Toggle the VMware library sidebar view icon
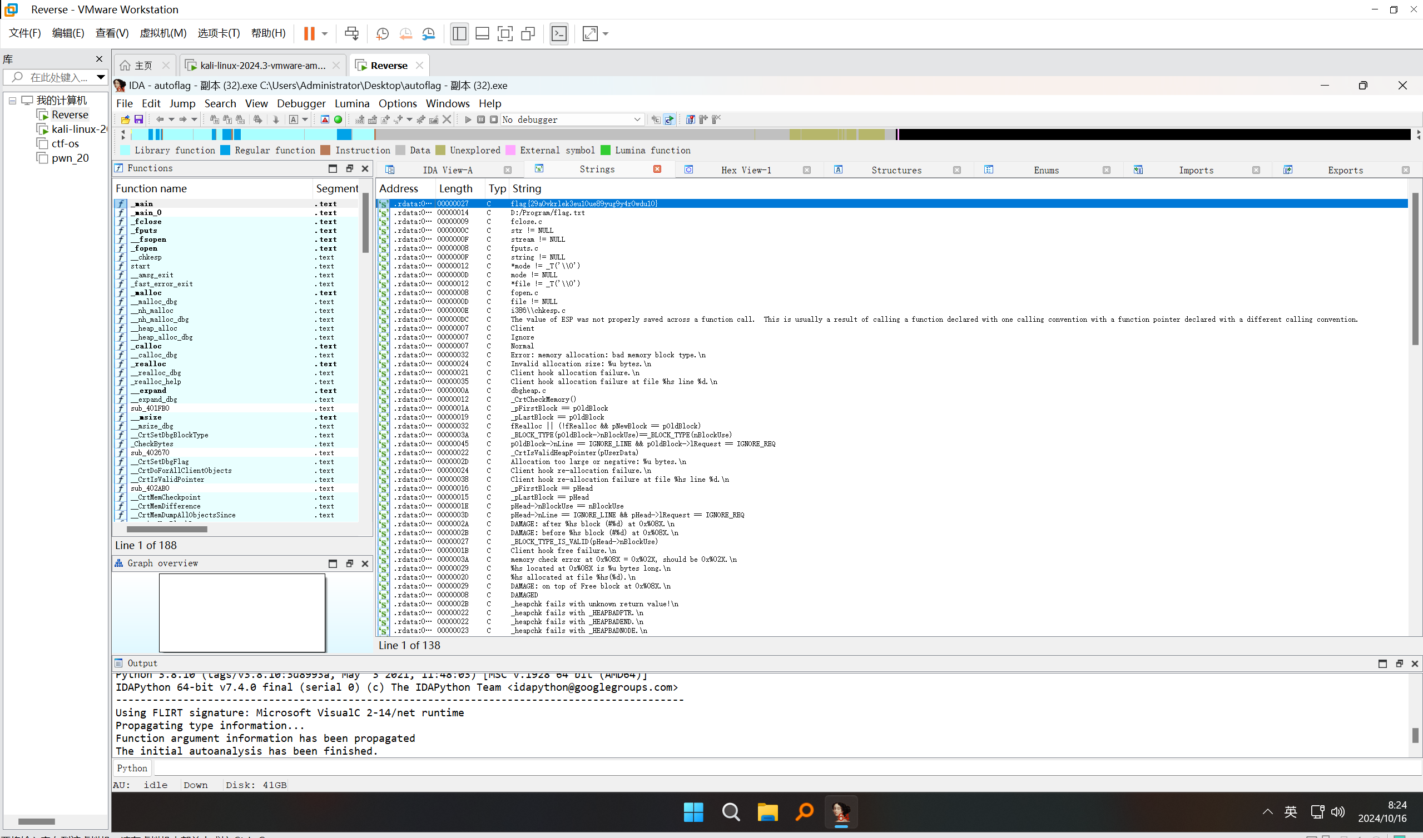The image size is (1423, 838). pos(459,33)
